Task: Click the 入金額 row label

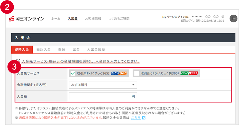Action: click(x=22, y=96)
